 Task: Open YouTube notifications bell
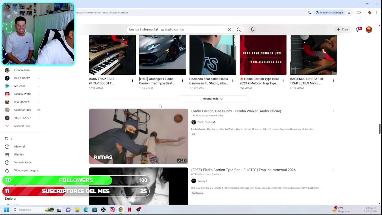358,30
